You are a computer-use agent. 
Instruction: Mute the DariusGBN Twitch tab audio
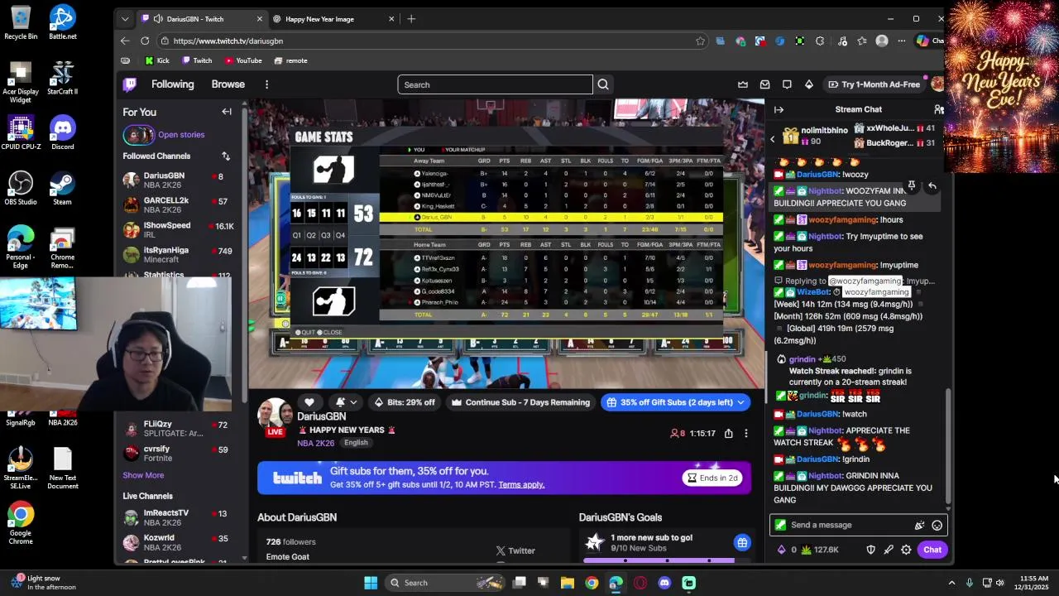158,19
